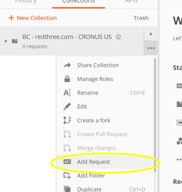The image size is (182, 192).
Task: Click the Ctrl+E shortcut label next to Rename
Action: click(x=138, y=93)
